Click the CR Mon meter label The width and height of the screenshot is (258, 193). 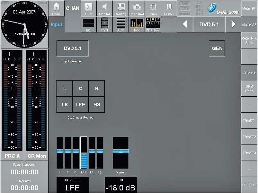click(37, 156)
